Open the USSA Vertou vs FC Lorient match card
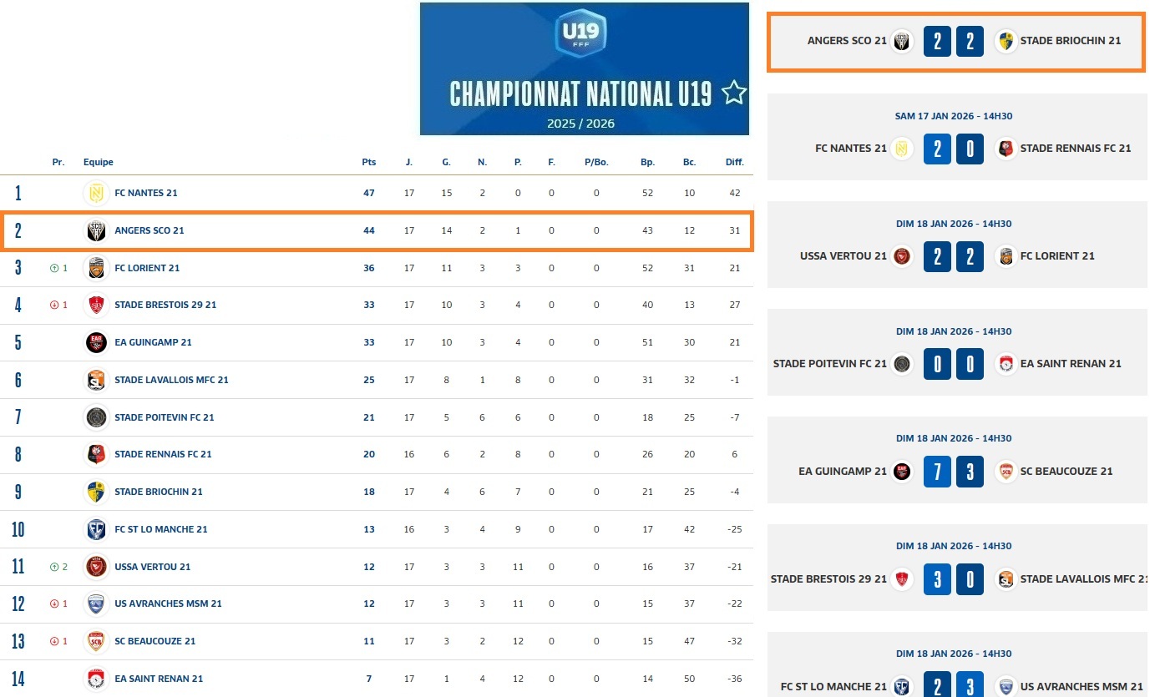Viewport: 1155px width, 697px height. click(x=956, y=245)
